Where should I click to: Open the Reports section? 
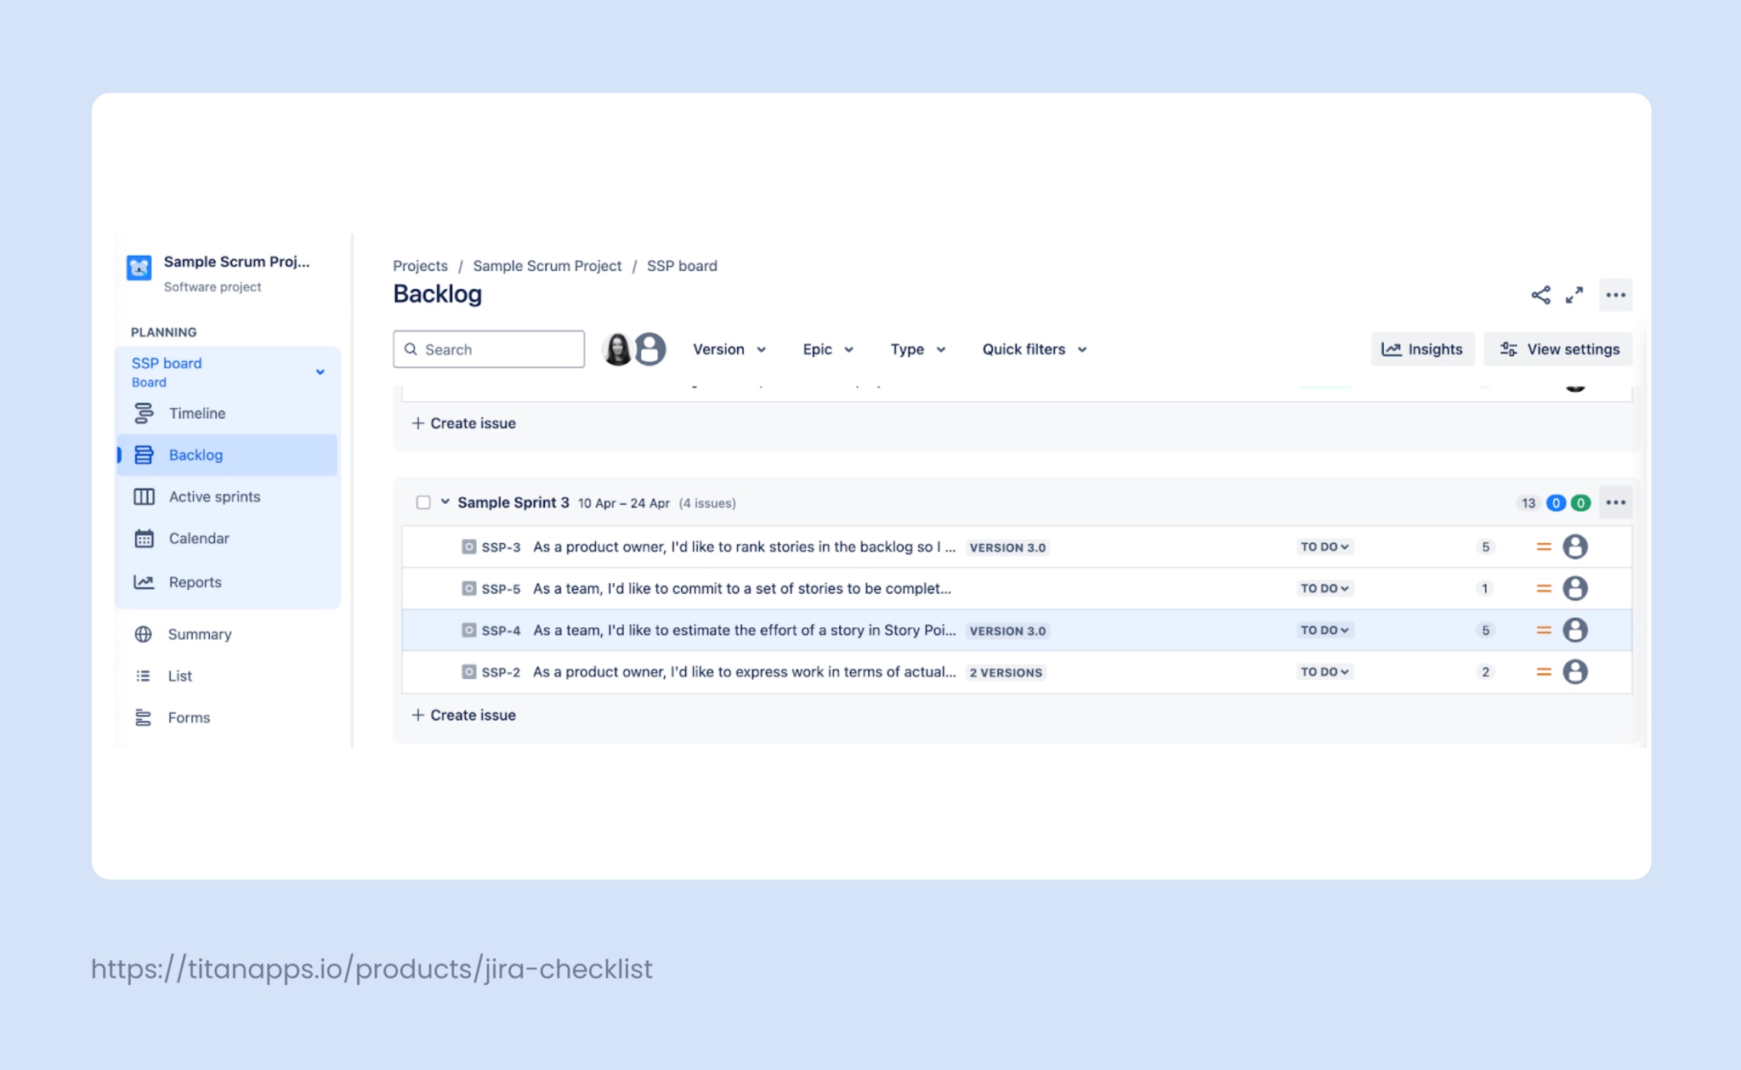[195, 581]
